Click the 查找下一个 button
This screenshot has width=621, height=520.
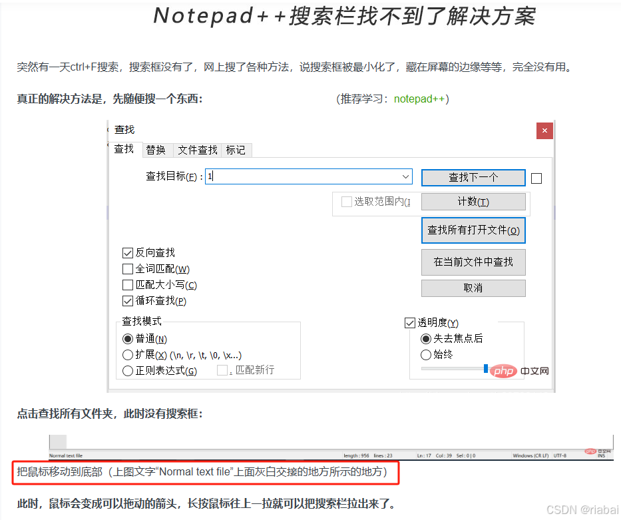pos(473,178)
